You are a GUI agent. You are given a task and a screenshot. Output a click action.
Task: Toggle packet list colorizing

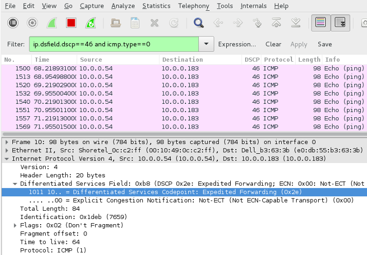click(321, 23)
